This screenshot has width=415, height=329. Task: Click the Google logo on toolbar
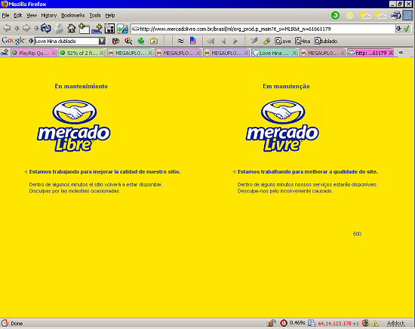click(x=13, y=41)
